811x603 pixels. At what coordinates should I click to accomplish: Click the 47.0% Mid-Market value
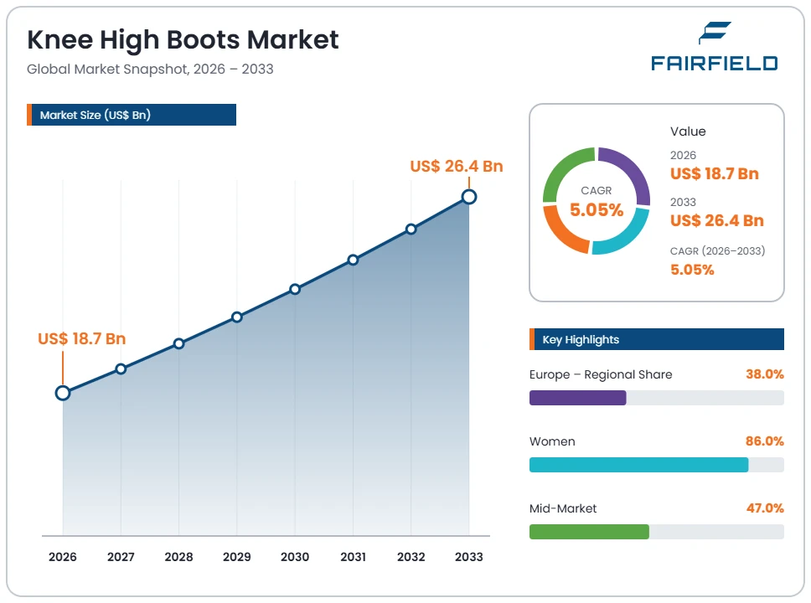765,508
